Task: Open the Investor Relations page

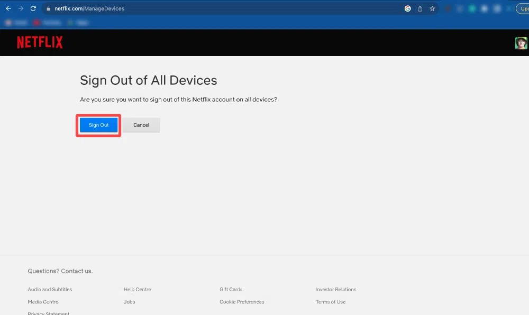Action: point(336,289)
